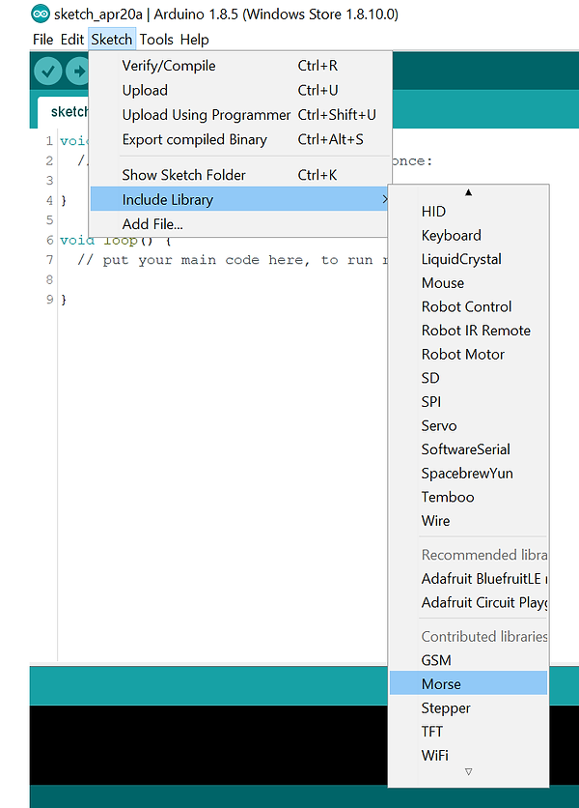The width and height of the screenshot is (579, 808).
Task: Include the HID library
Action: coord(468,212)
